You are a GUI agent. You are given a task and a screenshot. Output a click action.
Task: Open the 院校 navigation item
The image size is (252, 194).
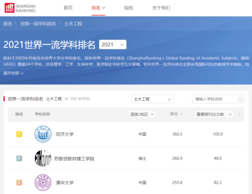tap(128, 8)
